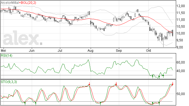Viewport: 189px width, 106px height.
Task: Click the first green RSI buy arrow in October
Action: click(153, 77)
